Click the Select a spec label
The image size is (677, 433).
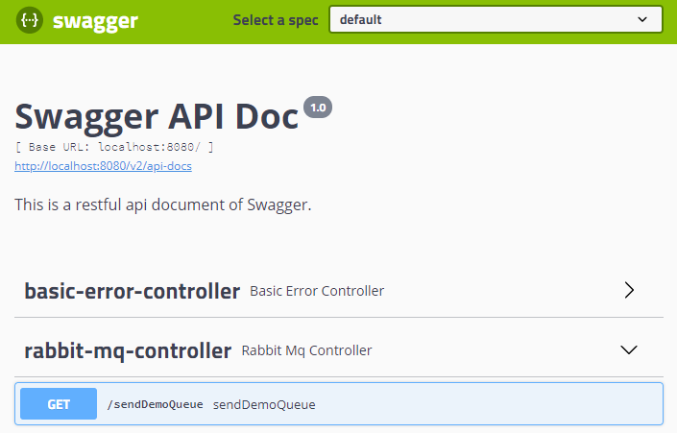tap(276, 20)
